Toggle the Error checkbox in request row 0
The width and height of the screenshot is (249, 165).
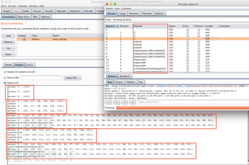188,30
